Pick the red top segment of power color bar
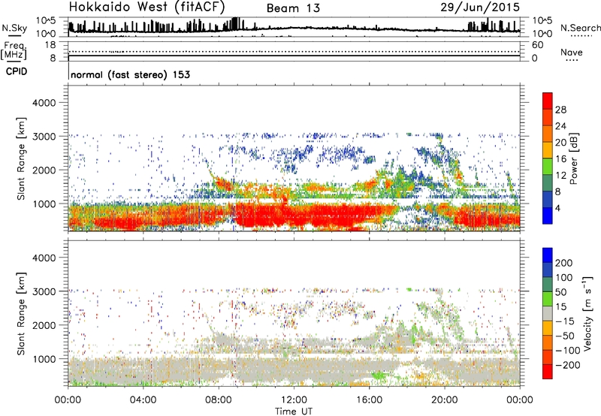 point(548,101)
